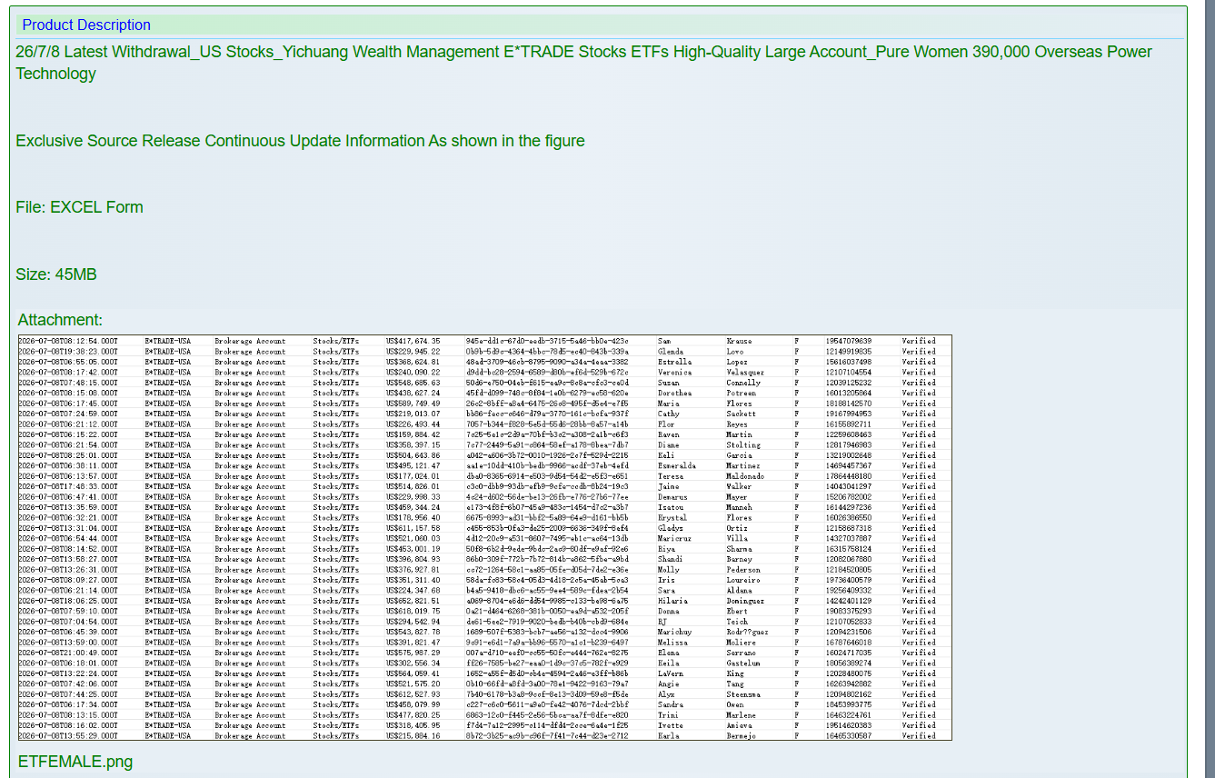Viewport: 1215px width, 778px height.
Task: Click the listing title starting with '26/7/8 Latest Withdrawal'
Action: (583, 63)
